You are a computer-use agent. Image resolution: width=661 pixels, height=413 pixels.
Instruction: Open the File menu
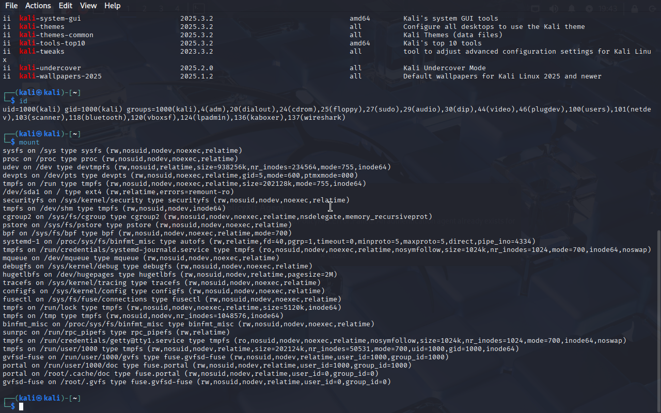11,6
